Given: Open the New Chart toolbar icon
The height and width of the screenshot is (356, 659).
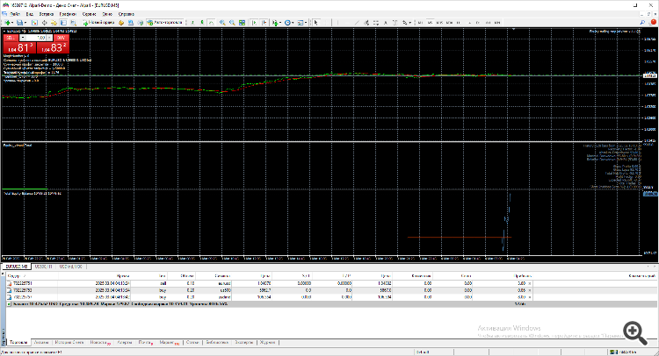Looking at the screenshot, I should point(7,24).
